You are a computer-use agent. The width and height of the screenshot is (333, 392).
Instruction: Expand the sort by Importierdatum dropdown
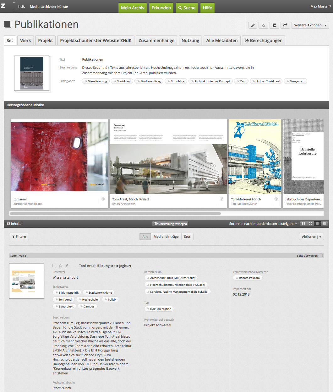tap(263, 224)
